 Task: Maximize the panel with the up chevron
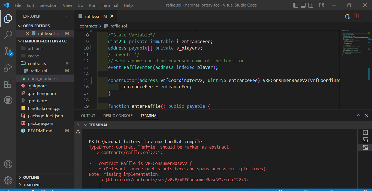point(359,116)
